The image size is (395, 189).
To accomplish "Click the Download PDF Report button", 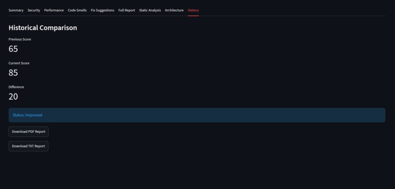I will (x=28, y=132).
